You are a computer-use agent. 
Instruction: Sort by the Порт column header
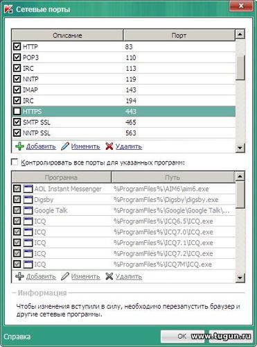179,35
